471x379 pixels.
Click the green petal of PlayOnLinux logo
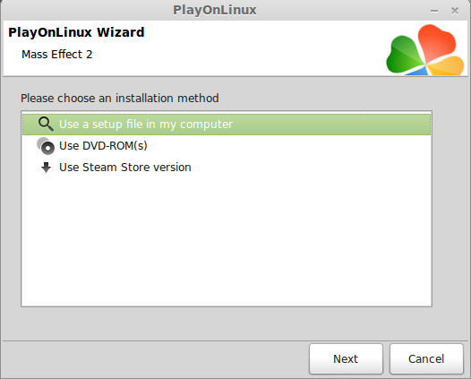point(404,55)
